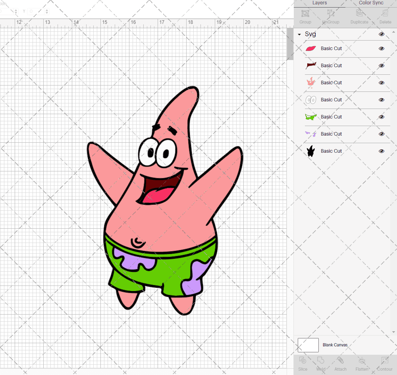Image resolution: width=397 pixels, height=375 pixels.
Task: Select the pink body layer thumbnail
Action: [311, 83]
